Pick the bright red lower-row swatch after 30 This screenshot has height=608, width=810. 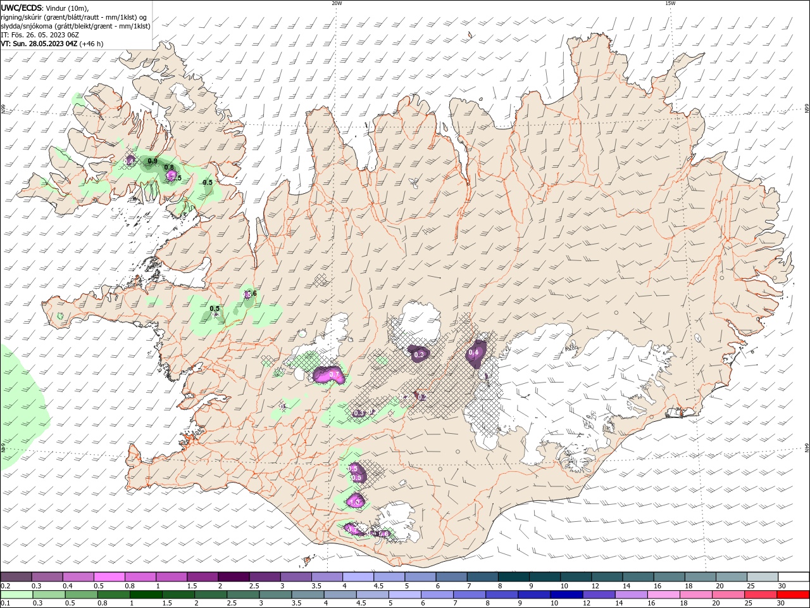coord(793,595)
